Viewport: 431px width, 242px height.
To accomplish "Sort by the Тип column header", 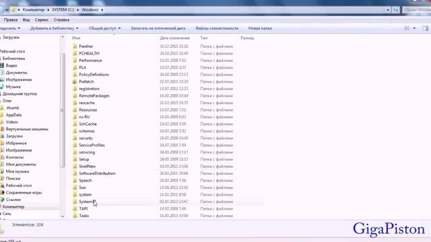I will click(x=204, y=38).
